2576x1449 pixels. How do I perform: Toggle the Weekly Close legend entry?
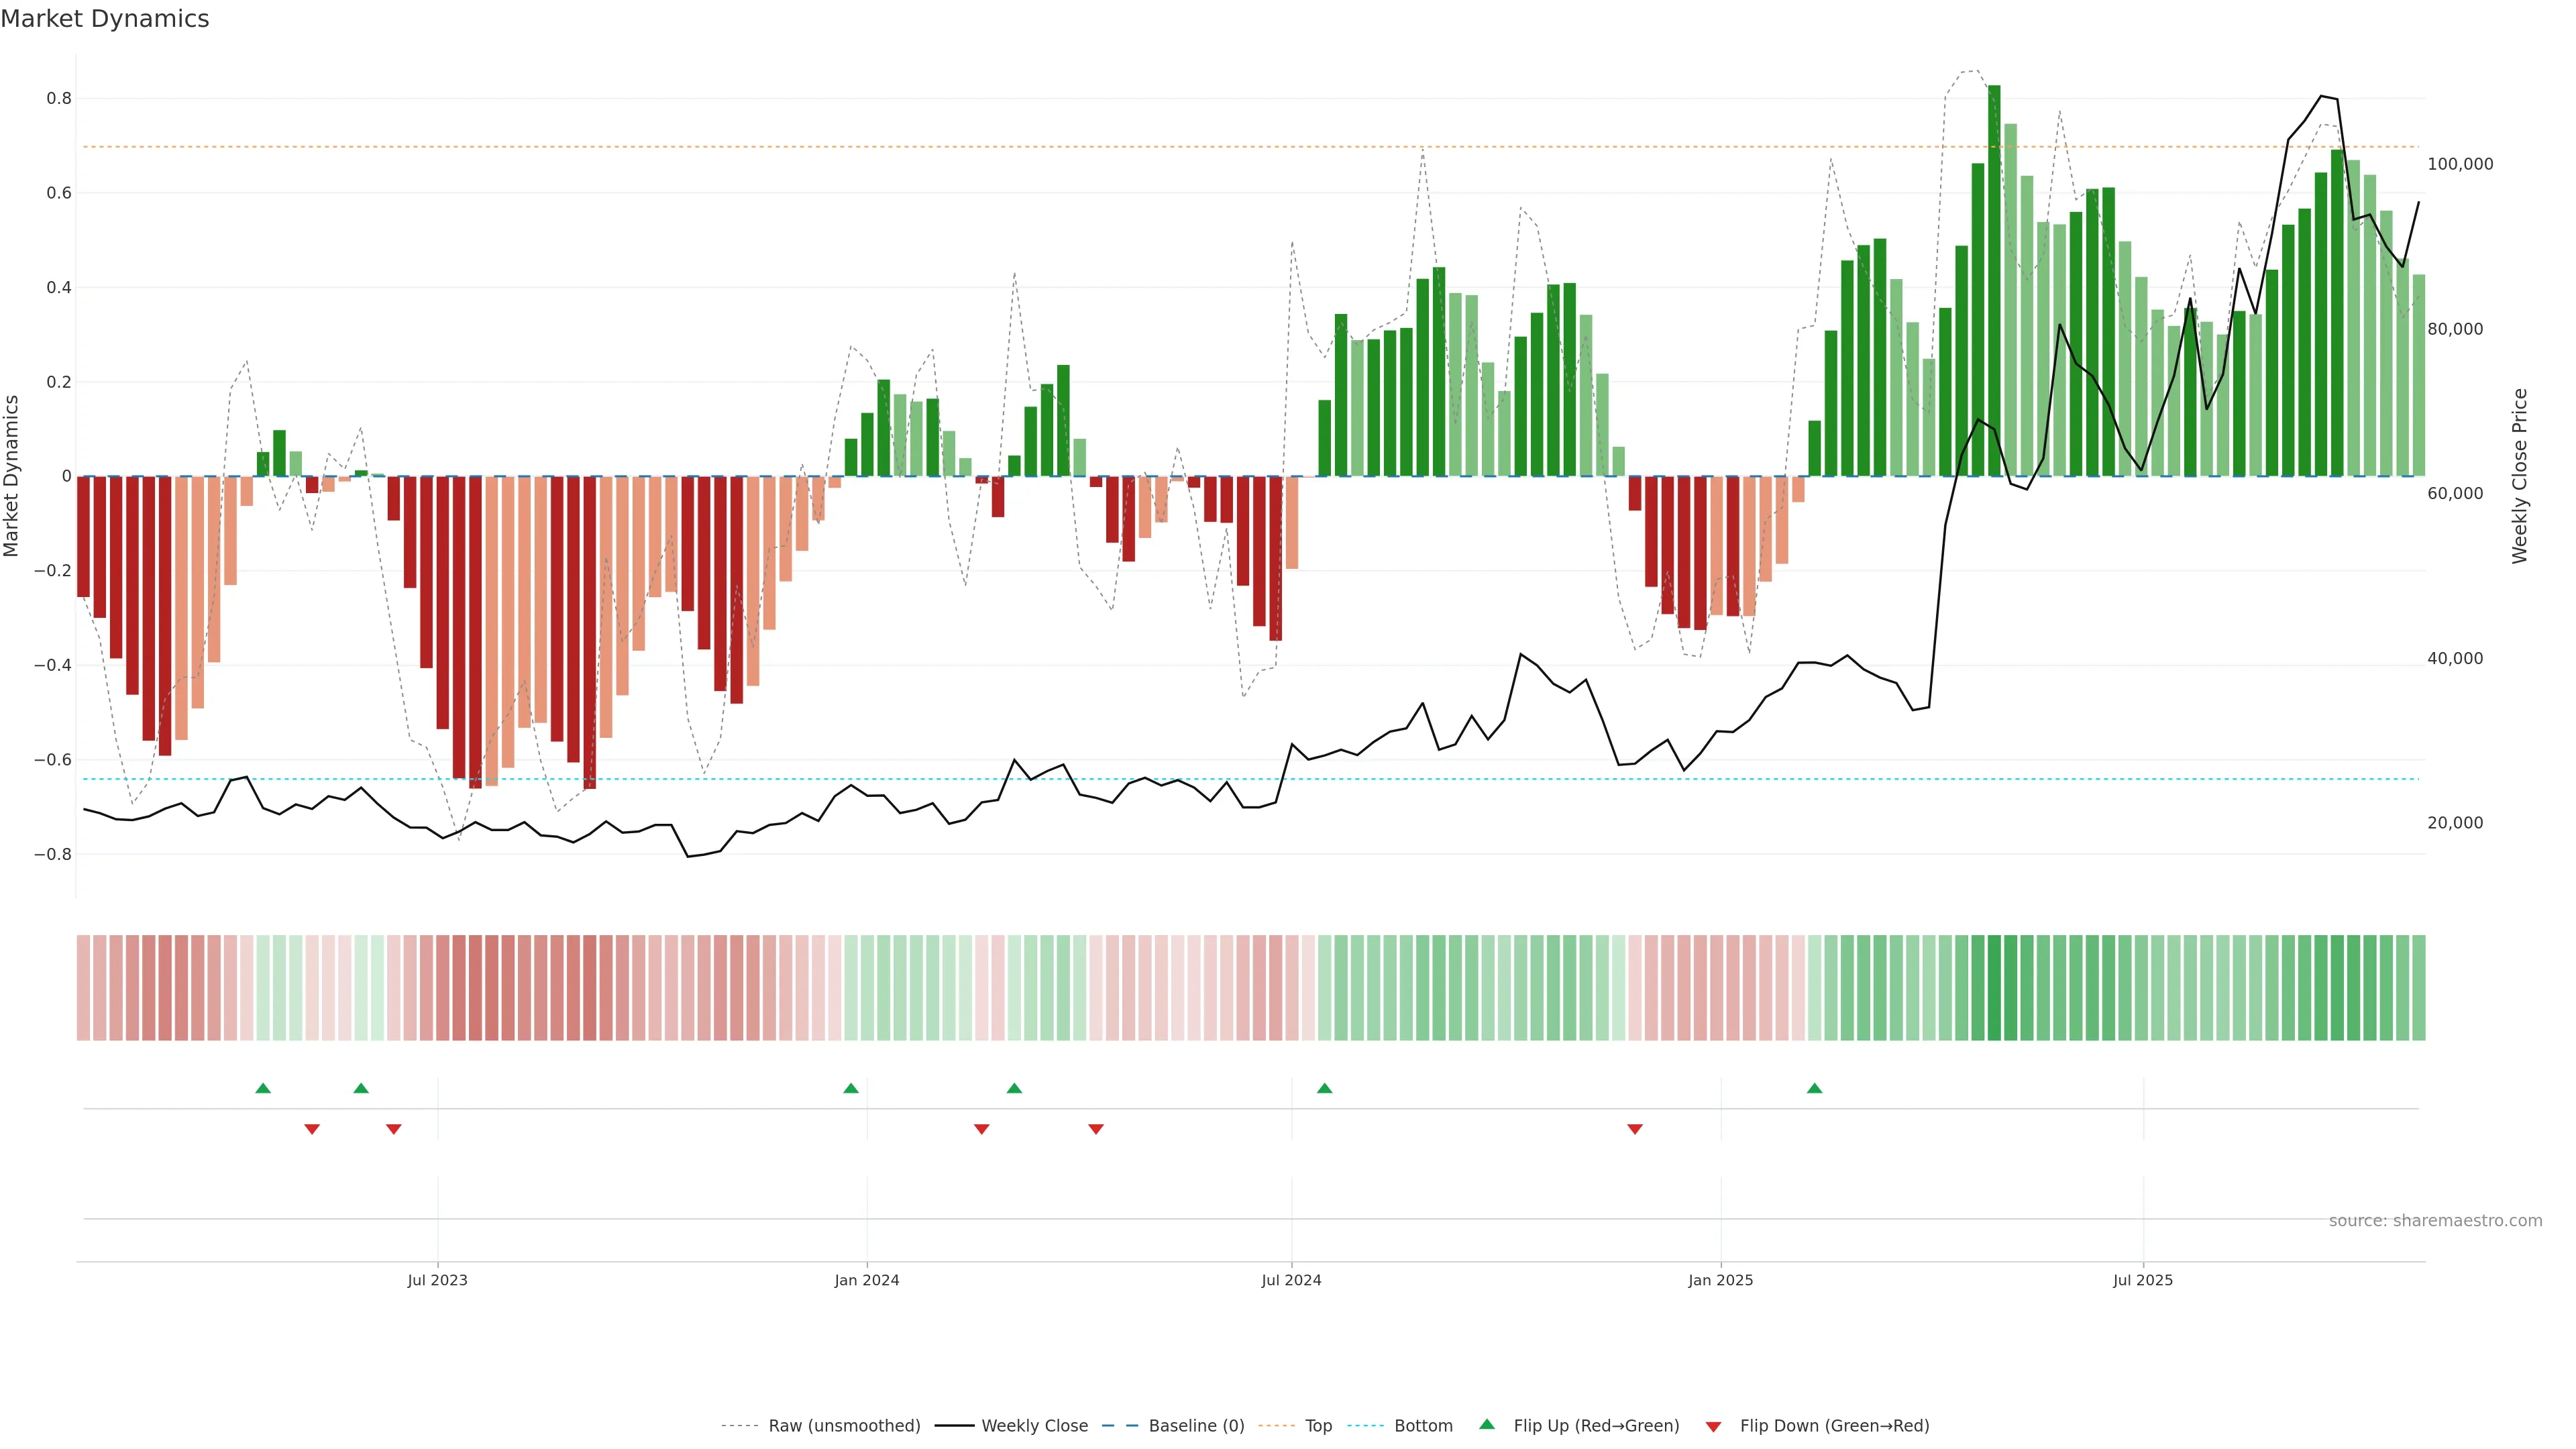tap(1034, 1426)
